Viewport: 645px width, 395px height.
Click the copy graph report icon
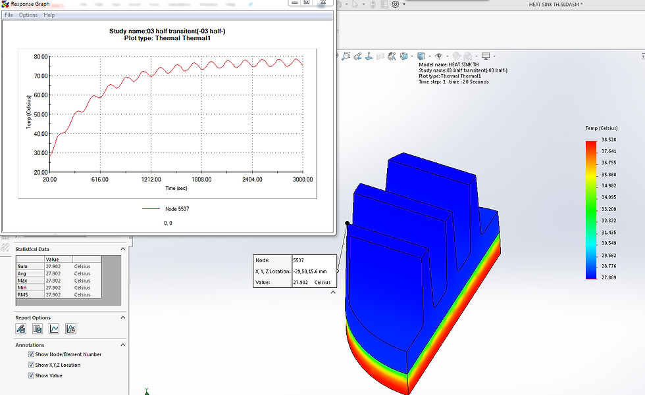click(38, 329)
